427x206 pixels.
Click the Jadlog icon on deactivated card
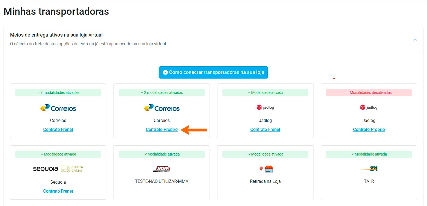point(369,107)
